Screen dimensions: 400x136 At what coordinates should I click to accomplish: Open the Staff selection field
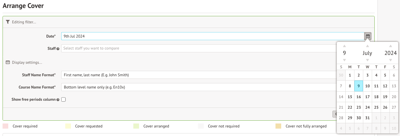point(199,48)
